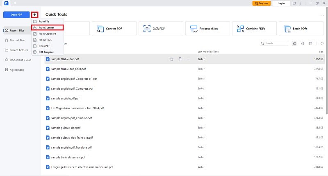Select the Document Cloud sidebar label
This screenshot has width=328, height=176.
click(x=20, y=60)
